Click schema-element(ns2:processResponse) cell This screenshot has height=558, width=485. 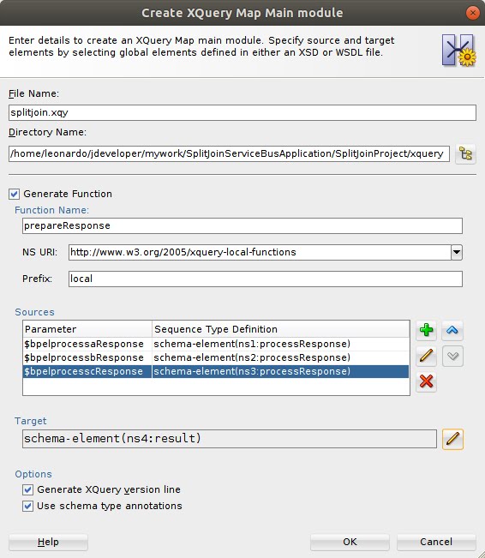[x=280, y=357]
